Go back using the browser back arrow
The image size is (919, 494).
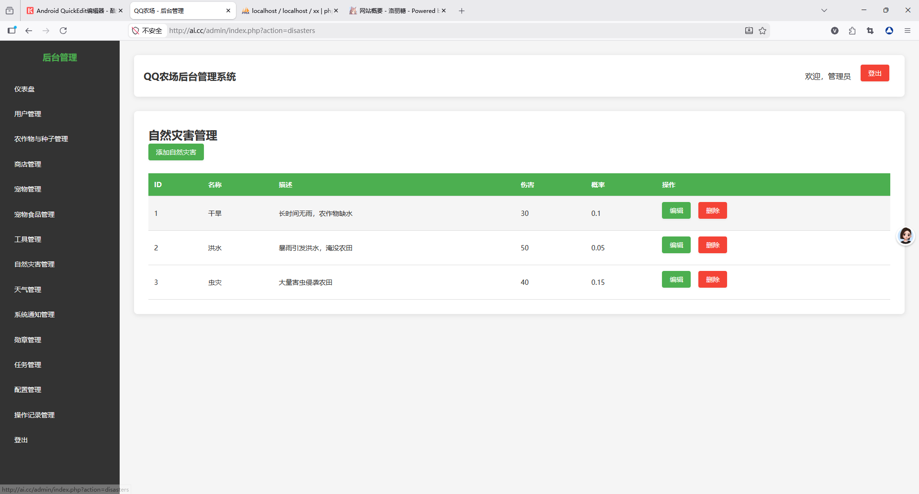[x=29, y=31]
